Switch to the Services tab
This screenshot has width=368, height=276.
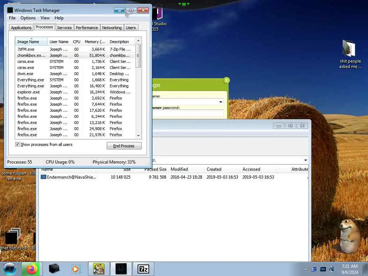pyautogui.click(x=64, y=28)
